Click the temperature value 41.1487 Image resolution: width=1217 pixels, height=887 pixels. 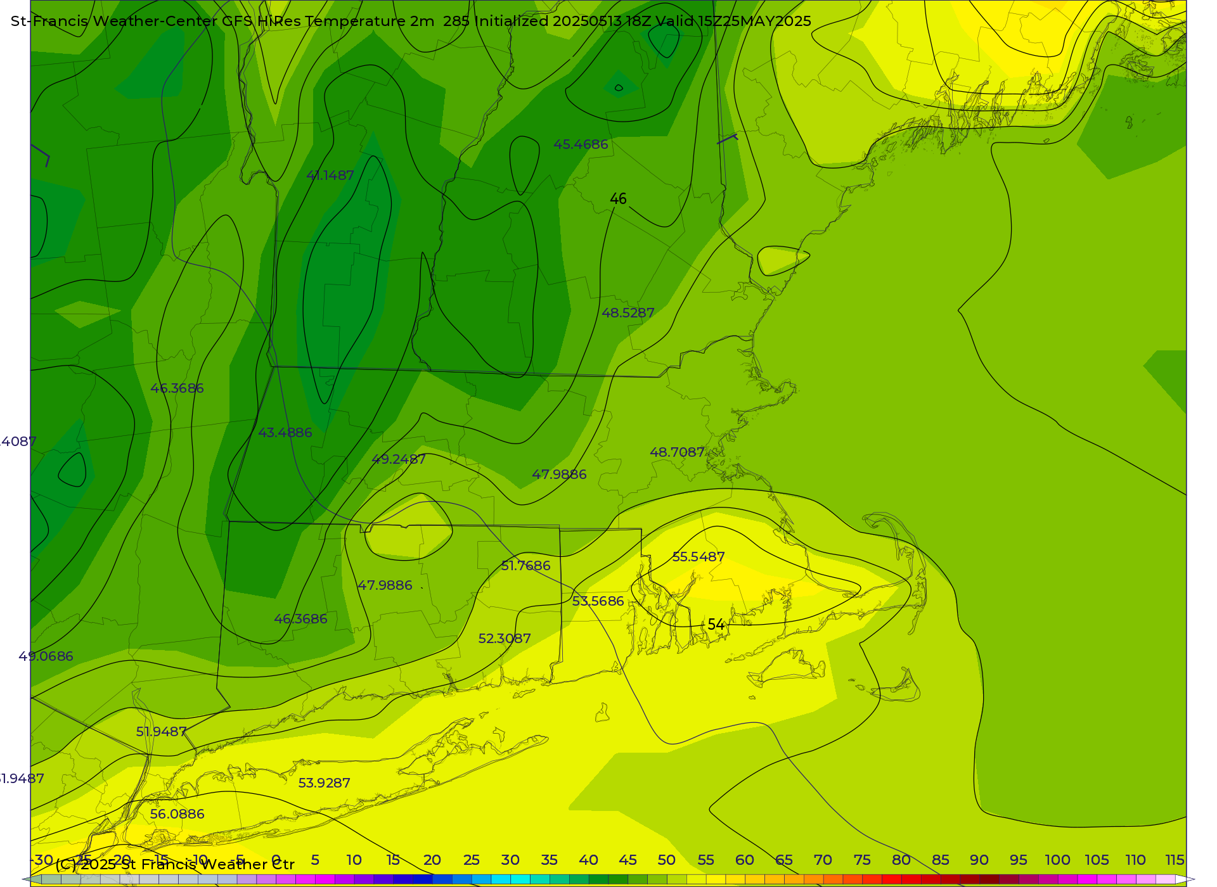click(330, 175)
